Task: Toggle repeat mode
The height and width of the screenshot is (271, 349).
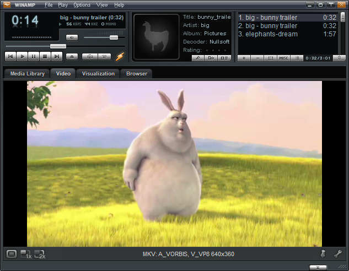Action: pyautogui.click(x=104, y=57)
